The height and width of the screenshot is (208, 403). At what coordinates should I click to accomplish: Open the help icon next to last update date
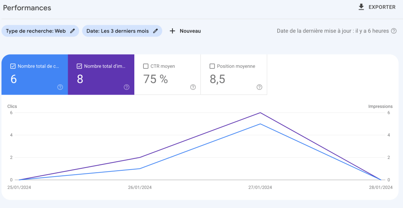pyautogui.click(x=394, y=31)
